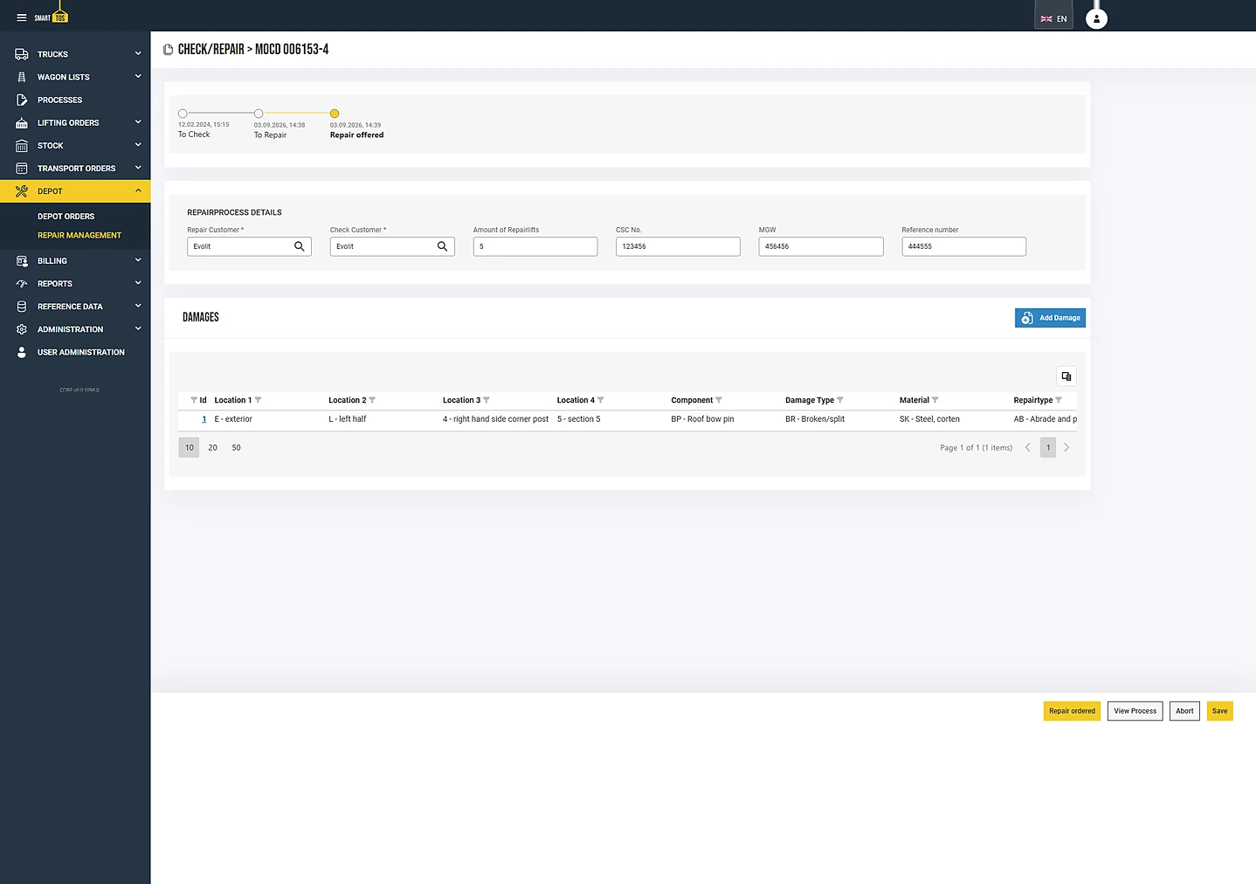
Task: Open the hamburger menu icon
Action: click(x=22, y=17)
